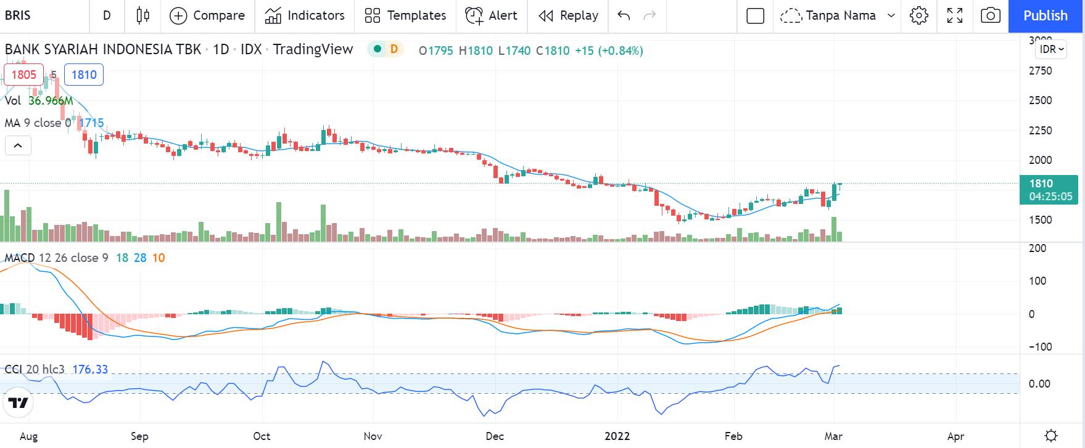Viewport: 1085px width, 448px height.
Task: Click the CCI value 176.33
Action: (x=90, y=369)
